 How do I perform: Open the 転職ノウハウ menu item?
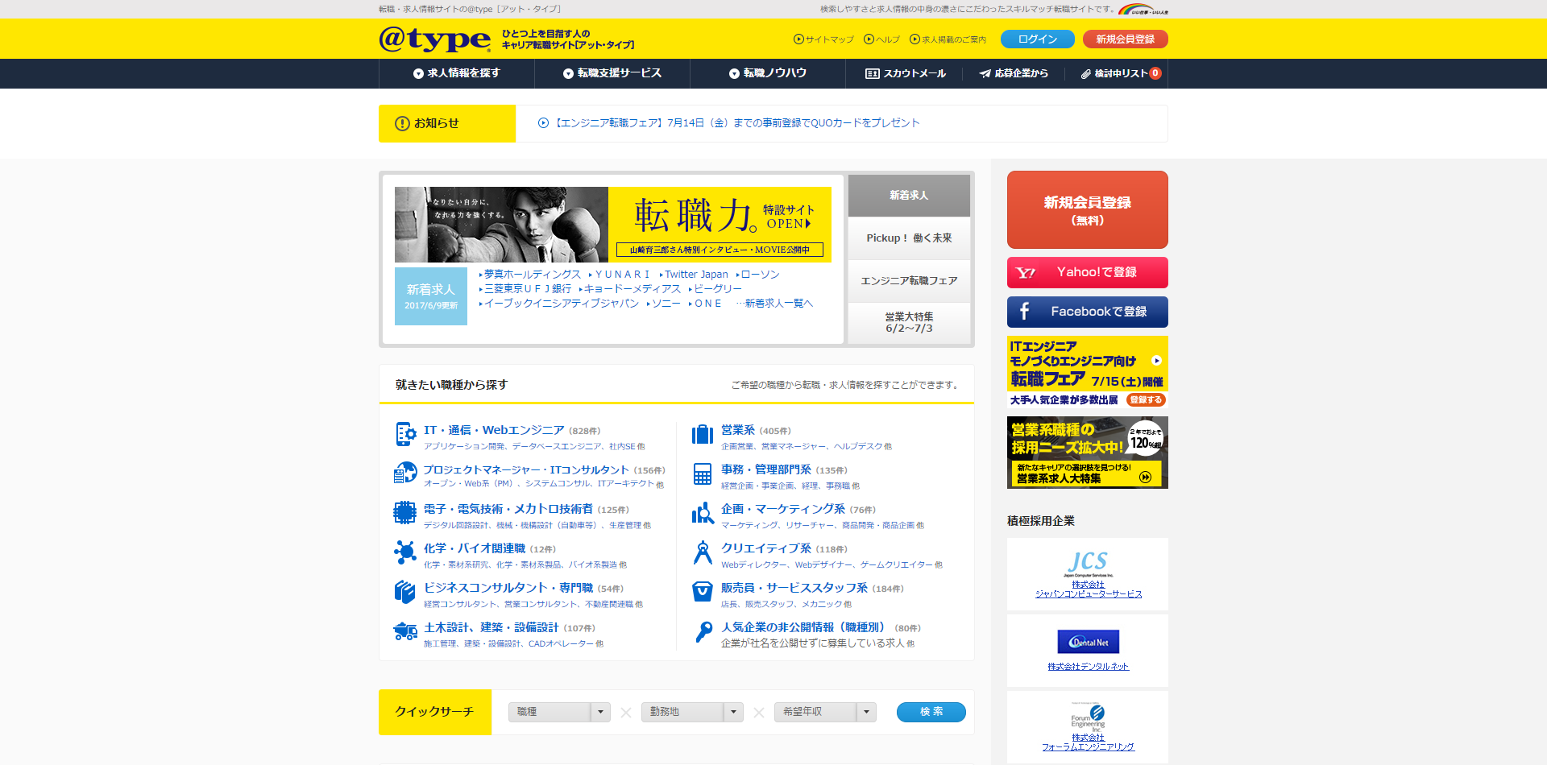point(767,73)
